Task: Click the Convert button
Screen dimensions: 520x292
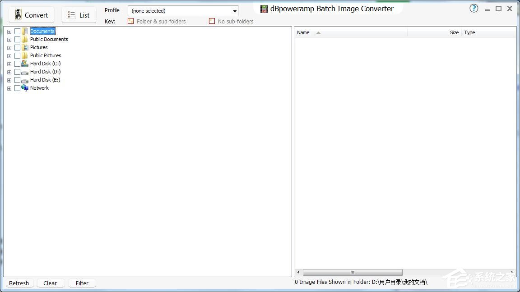Action: click(32, 15)
